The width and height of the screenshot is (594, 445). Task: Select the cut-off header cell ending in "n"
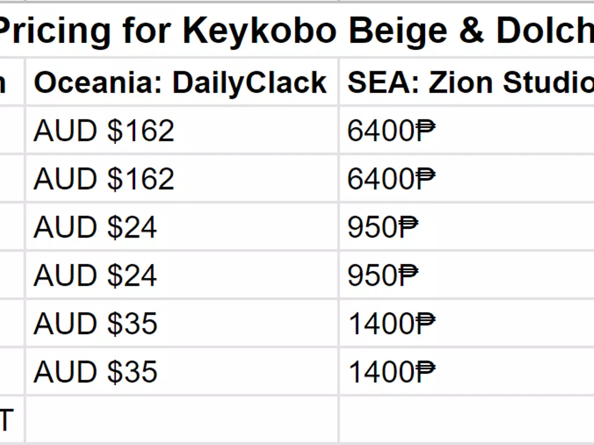12,82
